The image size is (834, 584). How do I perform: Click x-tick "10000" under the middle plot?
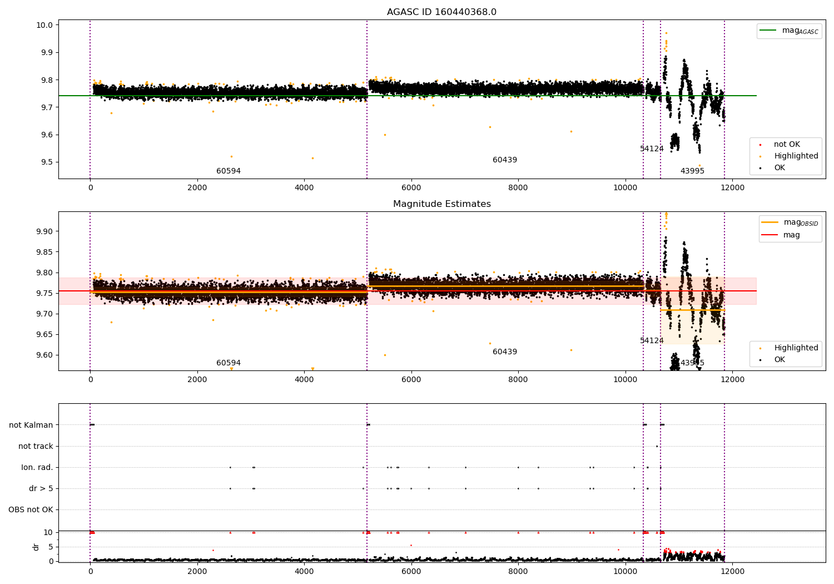coord(625,380)
